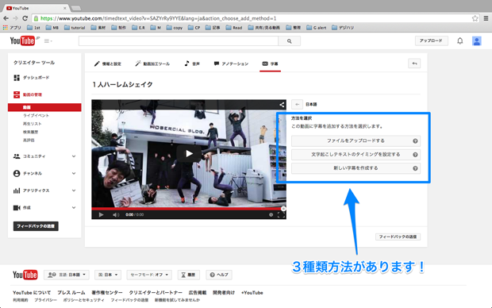Click the right-side フィードバックの送信 button
Image resolution: width=492 pixels, height=308 pixels.
398,237
